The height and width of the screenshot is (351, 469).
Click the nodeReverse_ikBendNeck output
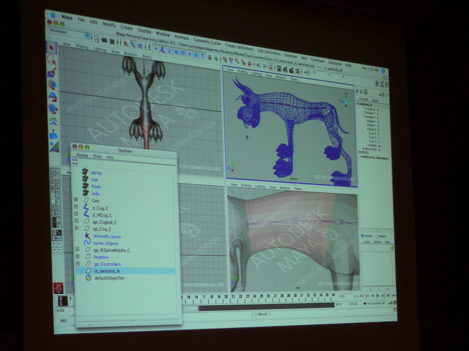[374, 157]
